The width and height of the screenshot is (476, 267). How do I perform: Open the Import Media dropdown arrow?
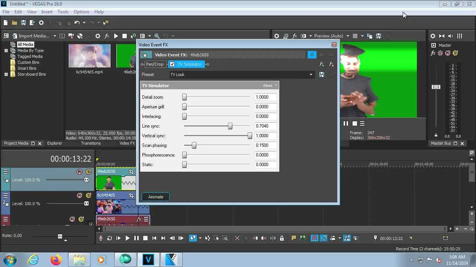(55, 36)
